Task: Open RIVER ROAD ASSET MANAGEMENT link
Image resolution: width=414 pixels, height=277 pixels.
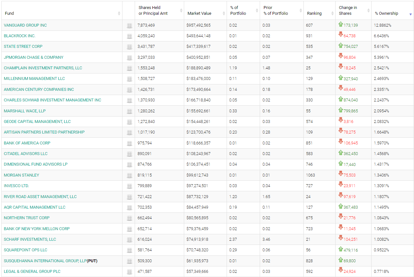Action: coord(40,197)
